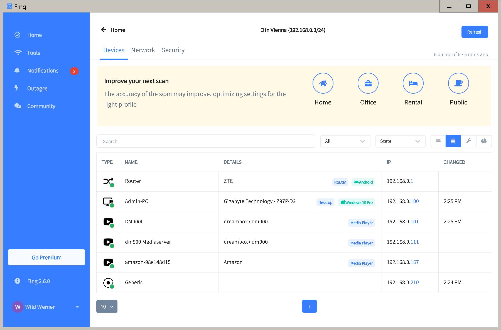Click the Router device type icon
The width and height of the screenshot is (501, 330).
(108, 181)
